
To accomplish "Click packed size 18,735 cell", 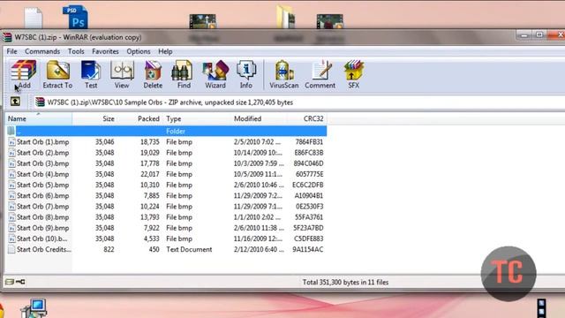I will 149,141.
